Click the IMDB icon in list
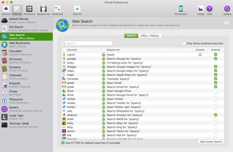This screenshot has height=152, width=233. tap(64, 119)
